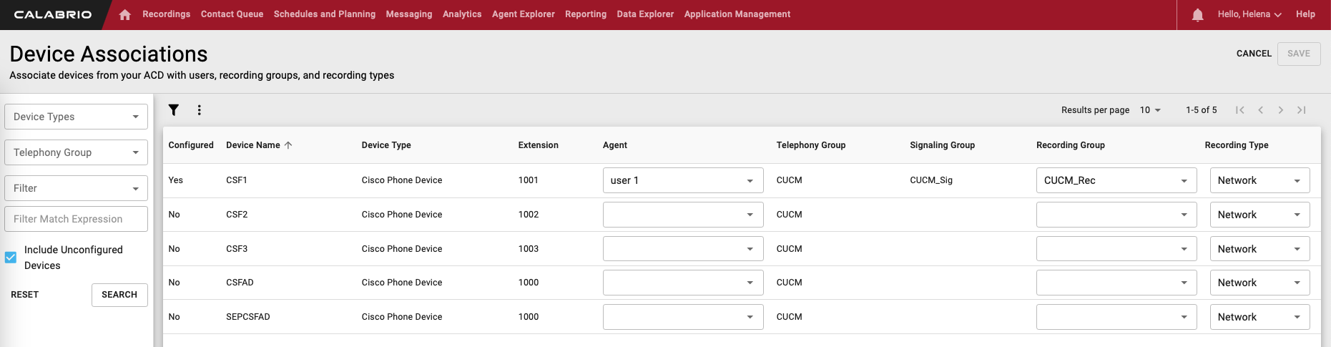Open the Application Management menu

(x=737, y=14)
